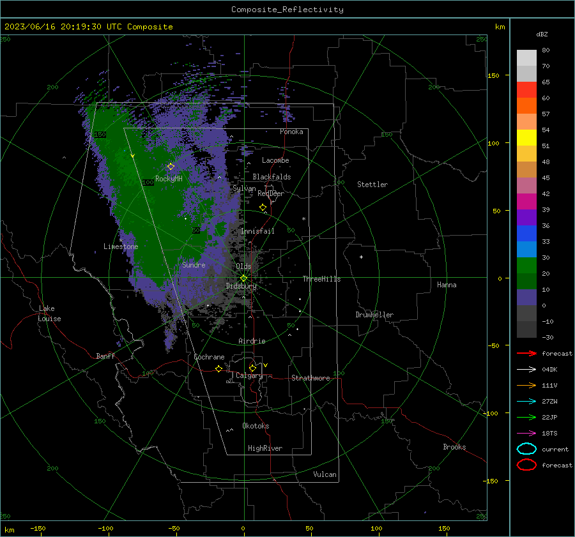The image size is (575, 537).
Task: Select the 65 dBZ red color swatch
Action: (526, 89)
